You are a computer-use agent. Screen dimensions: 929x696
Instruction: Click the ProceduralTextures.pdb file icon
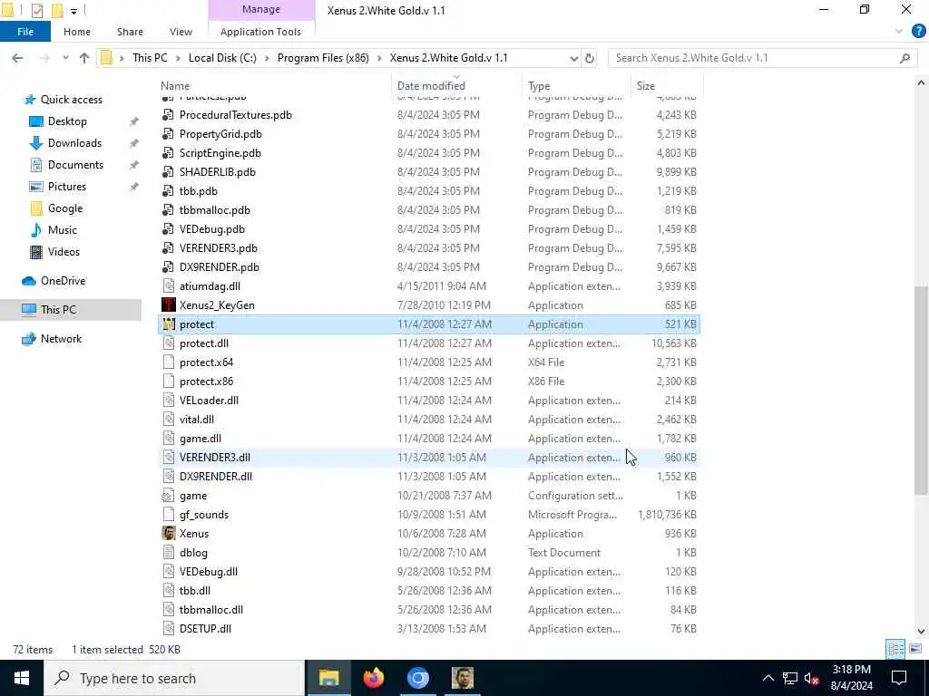pos(168,115)
